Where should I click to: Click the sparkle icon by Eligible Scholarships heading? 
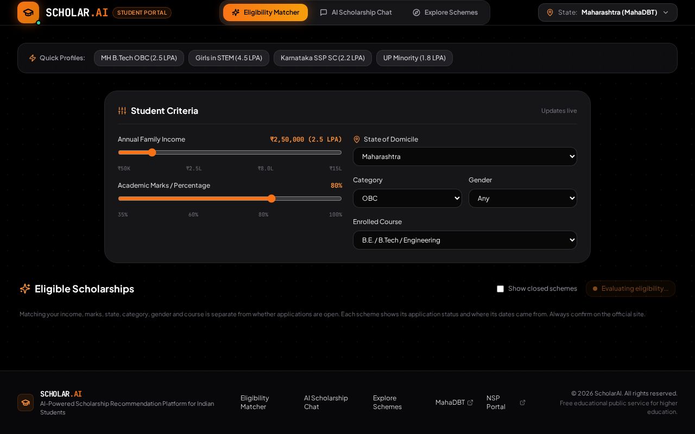coord(25,289)
